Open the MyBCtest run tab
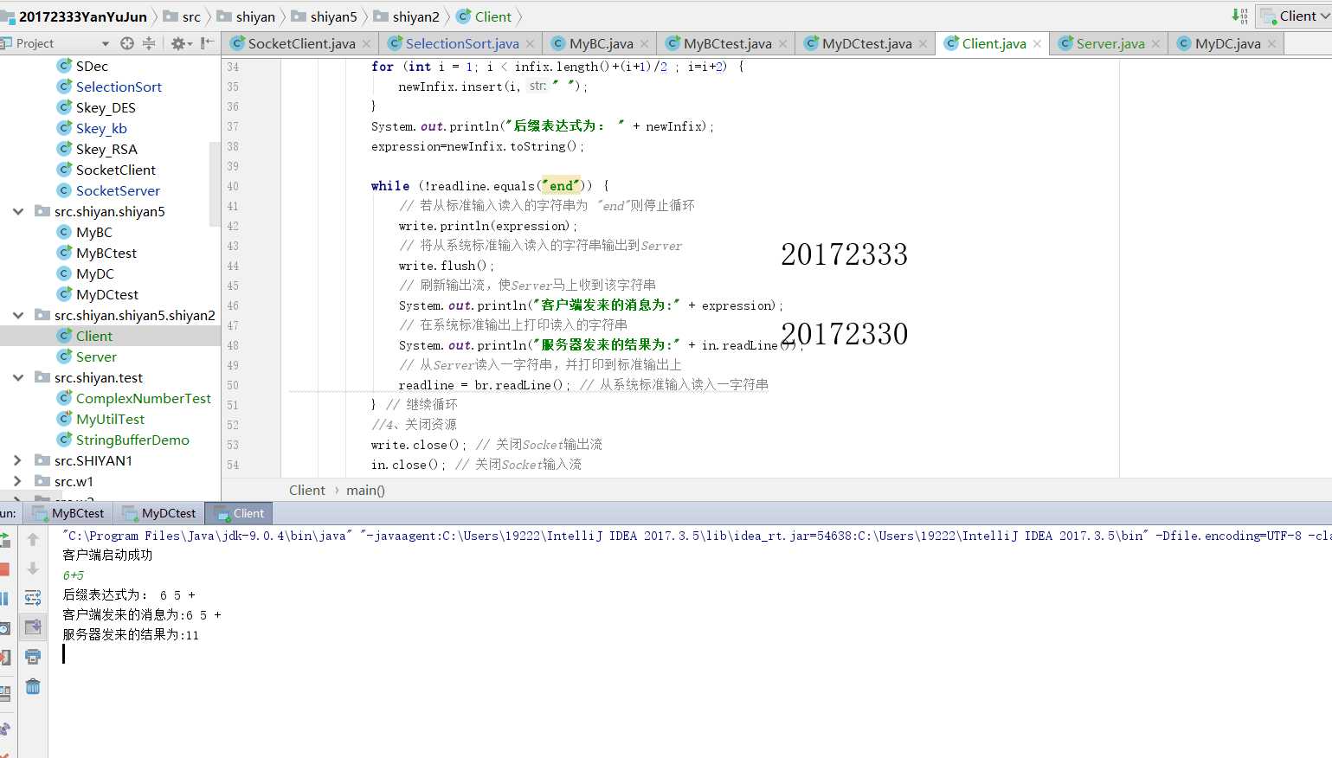Image resolution: width=1332 pixels, height=758 pixels. click(x=69, y=513)
